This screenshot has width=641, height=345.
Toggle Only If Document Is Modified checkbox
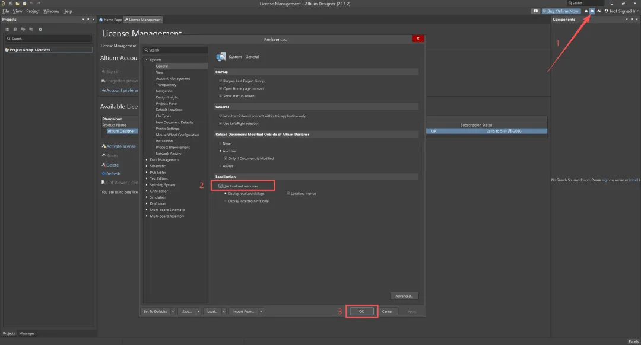226,158
